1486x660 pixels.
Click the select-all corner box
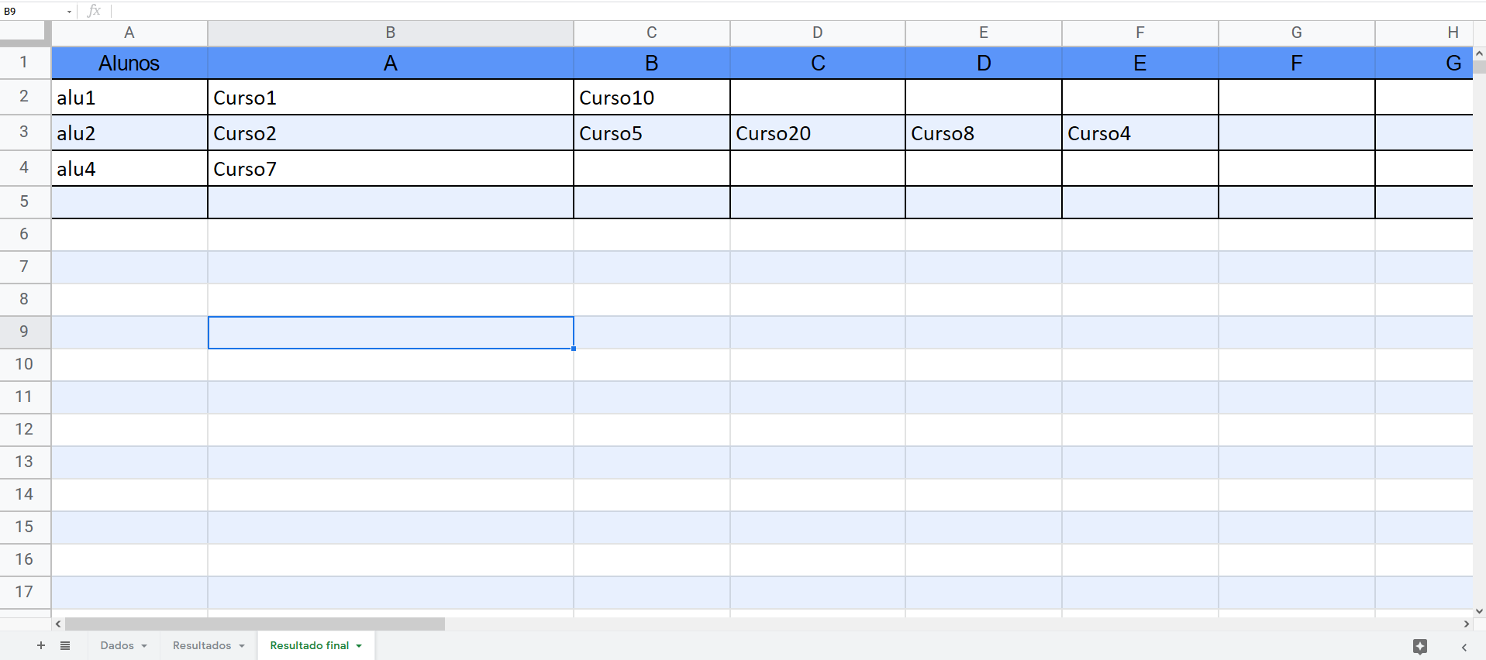(x=24, y=32)
